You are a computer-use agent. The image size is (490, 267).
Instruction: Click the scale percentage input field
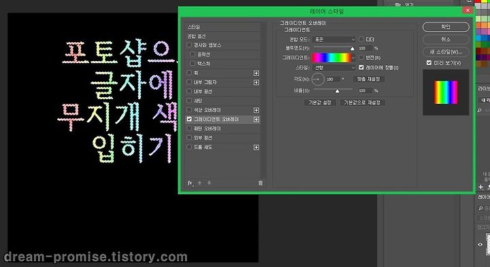click(x=365, y=91)
